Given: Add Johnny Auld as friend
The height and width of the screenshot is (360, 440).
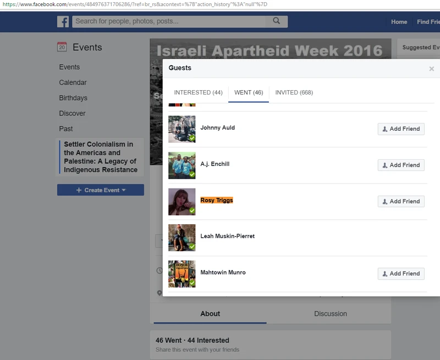Looking at the screenshot, I should pos(401,129).
